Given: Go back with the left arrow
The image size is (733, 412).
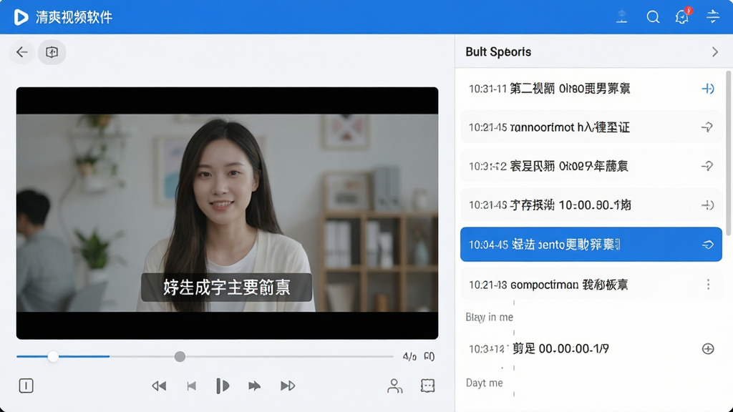Looking at the screenshot, I should pos(22,51).
